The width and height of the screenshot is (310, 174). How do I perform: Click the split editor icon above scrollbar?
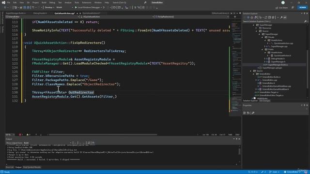coord(235,17)
